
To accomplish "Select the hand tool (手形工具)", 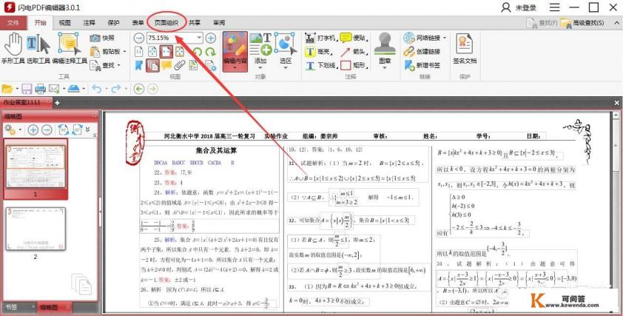I will [14, 47].
